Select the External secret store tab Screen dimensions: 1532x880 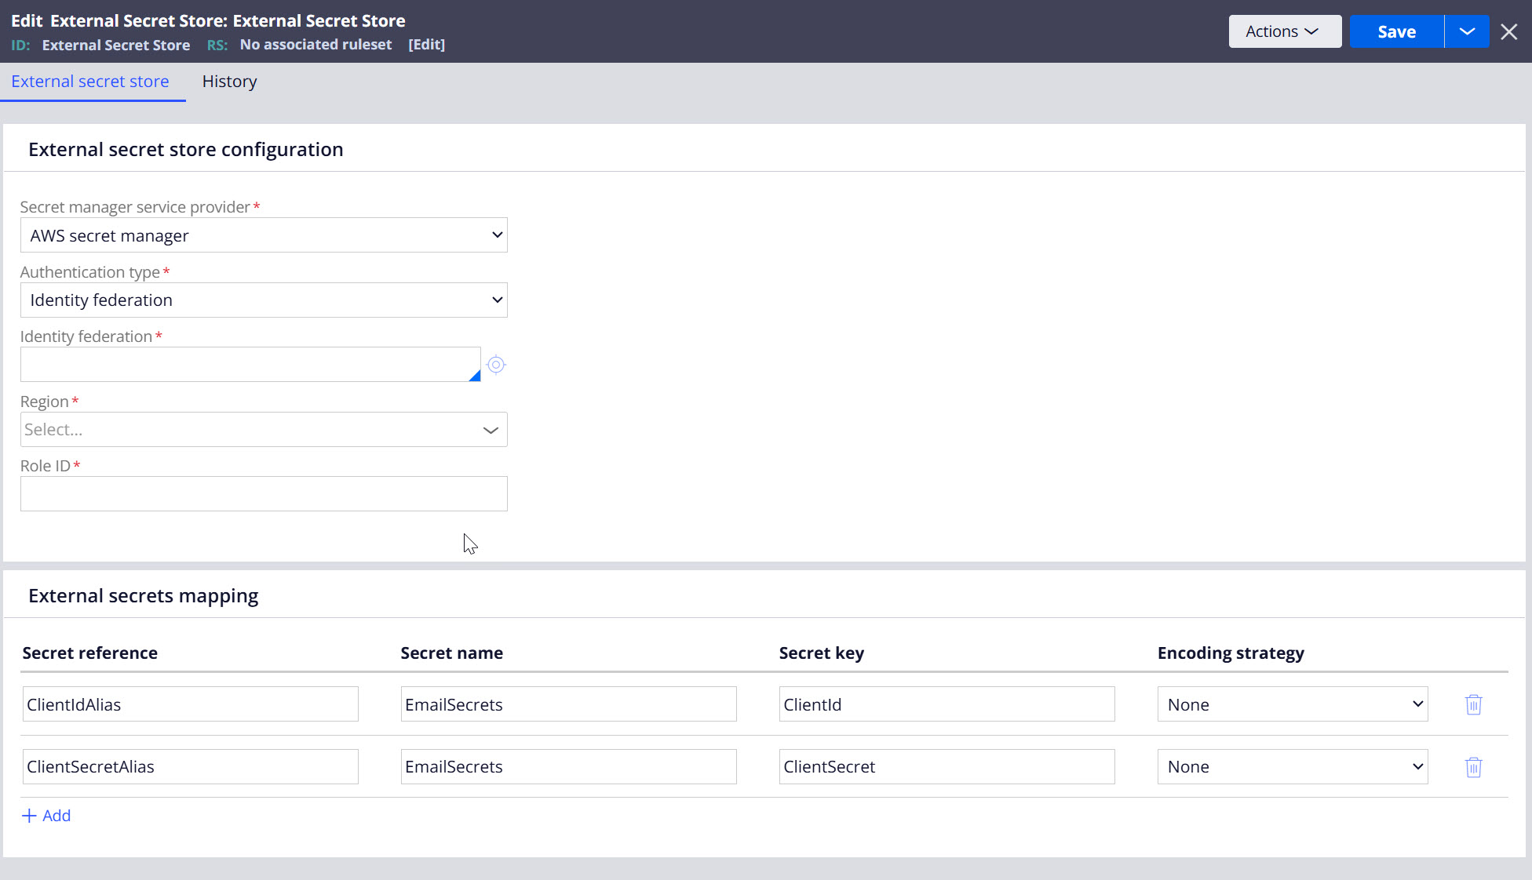tap(90, 82)
